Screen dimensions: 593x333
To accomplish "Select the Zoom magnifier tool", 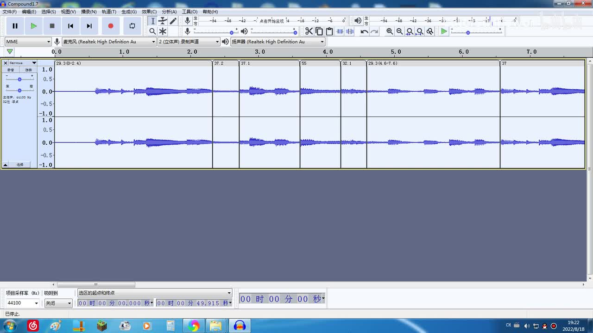I will click(152, 31).
